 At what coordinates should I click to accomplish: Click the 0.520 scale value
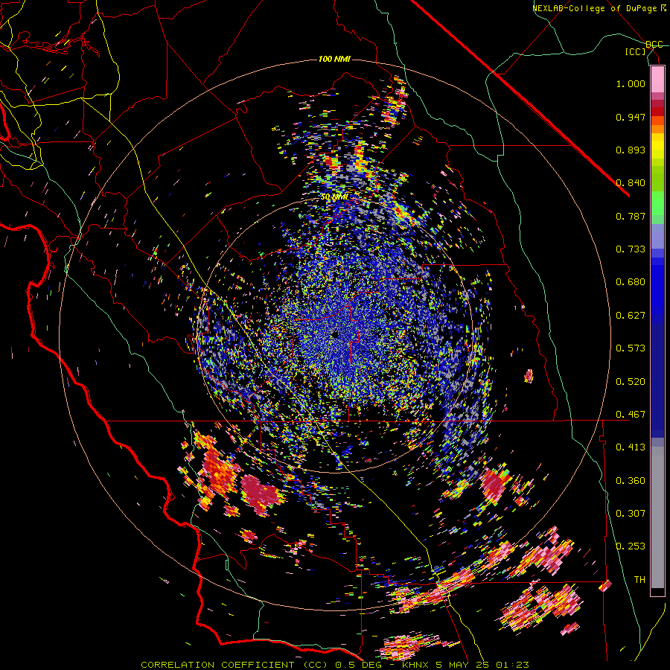point(631,382)
